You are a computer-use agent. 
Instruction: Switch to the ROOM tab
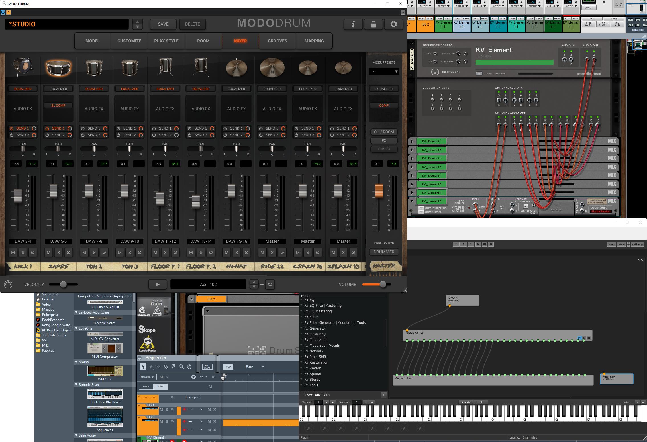point(203,41)
